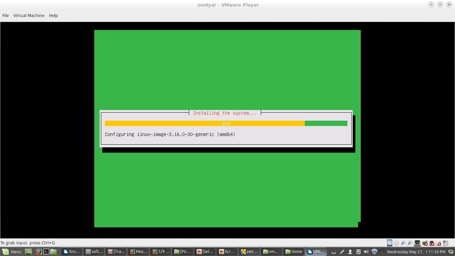Click the keyboard layout tray icon
455x256 pixels.
(382, 251)
